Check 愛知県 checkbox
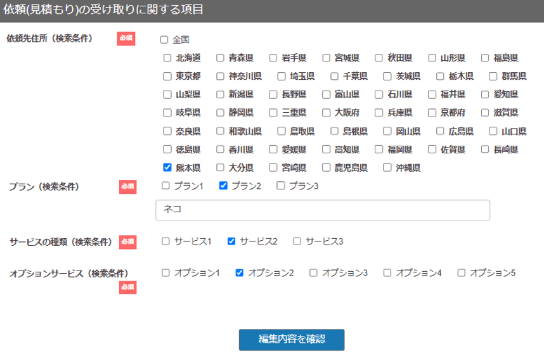The width and height of the screenshot is (544, 358). click(x=485, y=94)
